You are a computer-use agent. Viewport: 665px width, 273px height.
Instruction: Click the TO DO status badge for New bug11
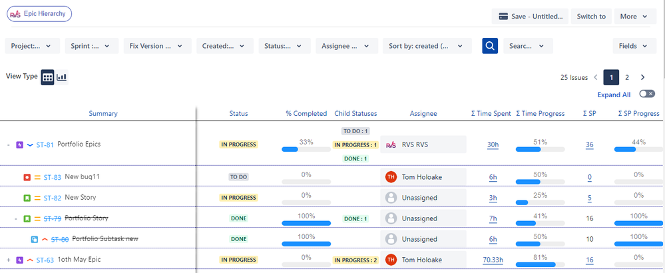click(238, 177)
